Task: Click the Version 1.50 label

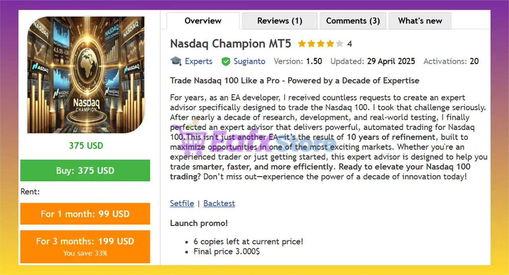Action: pyautogui.click(x=298, y=62)
